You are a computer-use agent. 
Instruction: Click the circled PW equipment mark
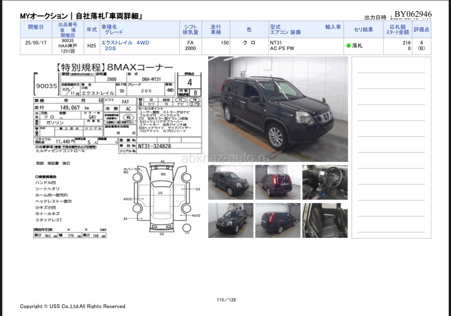[x=194, y=100]
